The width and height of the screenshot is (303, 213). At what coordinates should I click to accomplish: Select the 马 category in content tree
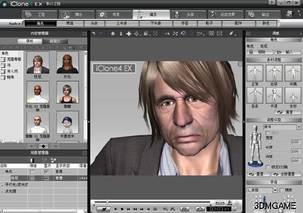[x=9, y=65]
